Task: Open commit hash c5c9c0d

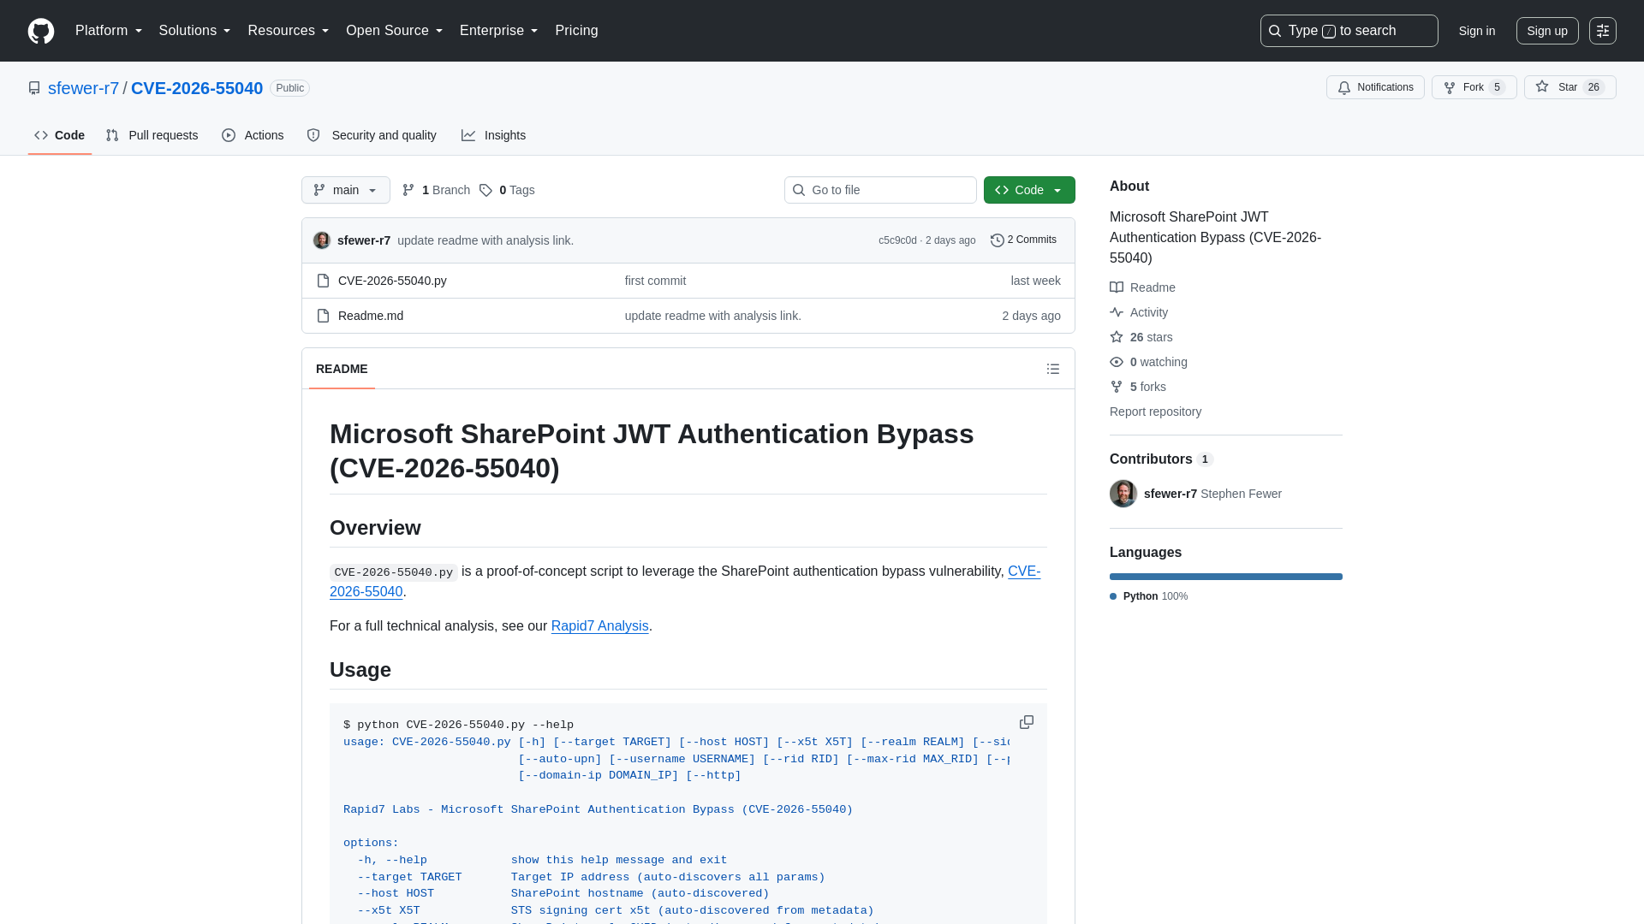Action: 897,240
